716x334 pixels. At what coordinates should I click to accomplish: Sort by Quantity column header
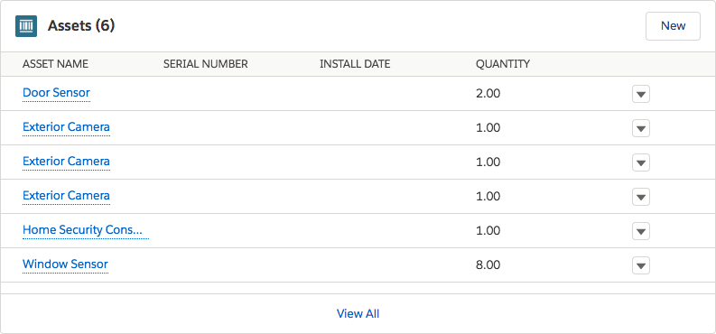(503, 64)
